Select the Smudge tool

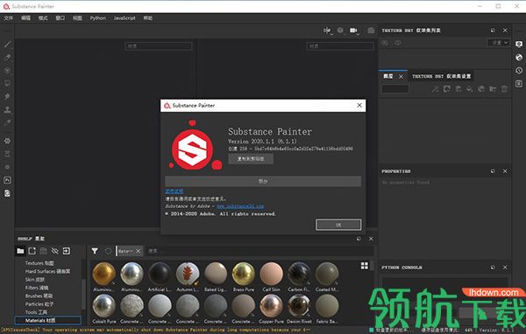(x=7, y=96)
